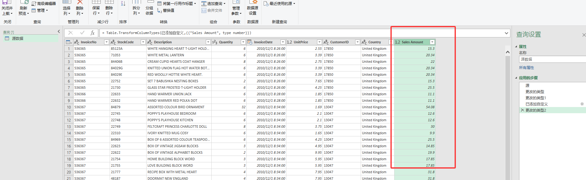Click the fx function icon
Viewport: 586px width, 180px height.
[92, 33]
